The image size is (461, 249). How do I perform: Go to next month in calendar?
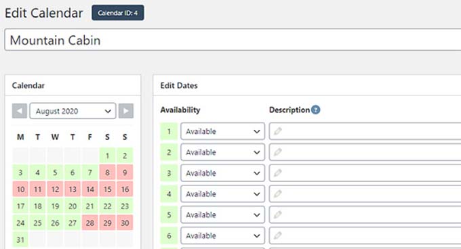pyautogui.click(x=126, y=111)
